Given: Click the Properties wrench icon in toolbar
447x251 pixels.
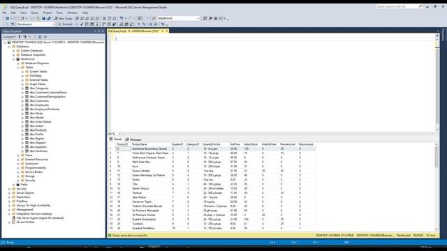Looking at the screenshot, I should click(210, 18).
